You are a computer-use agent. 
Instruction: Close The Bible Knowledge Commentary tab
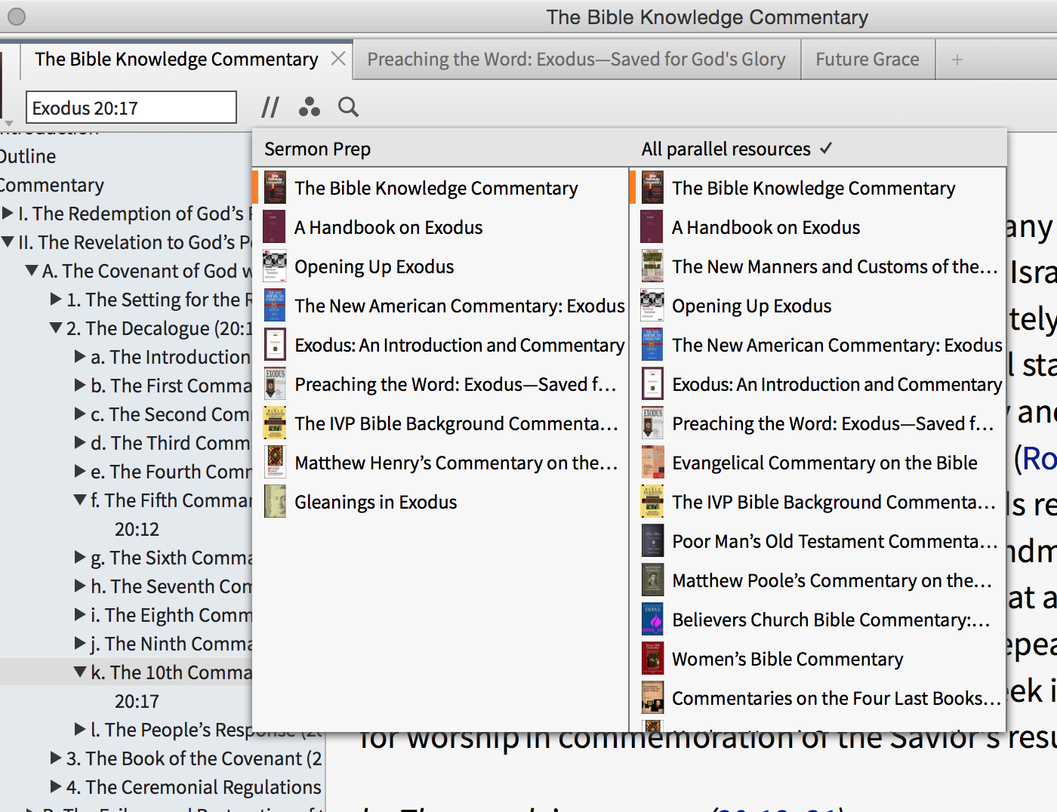(x=338, y=59)
